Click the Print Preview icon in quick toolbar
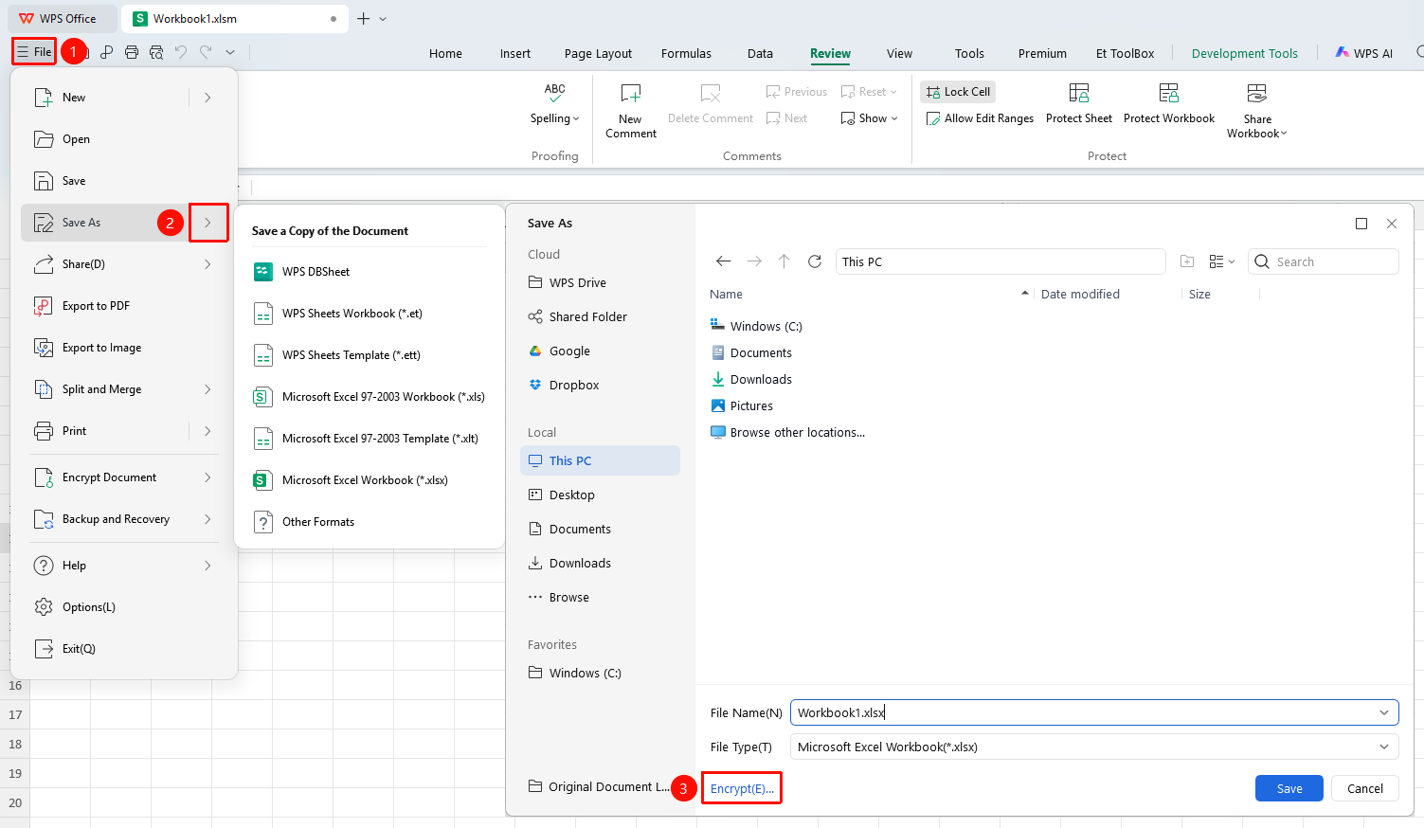Image resolution: width=1424 pixels, height=828 pixels. (156, 52)
